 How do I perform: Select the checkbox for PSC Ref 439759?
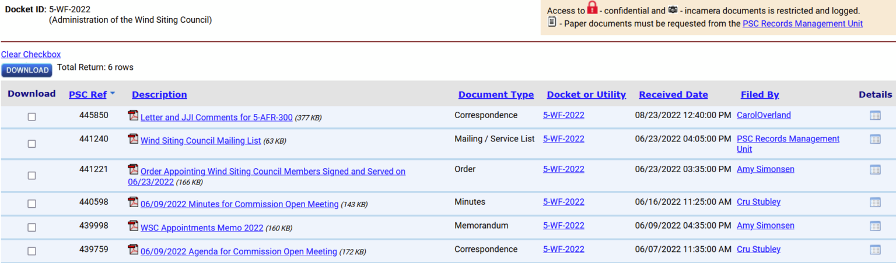point(32,251)
